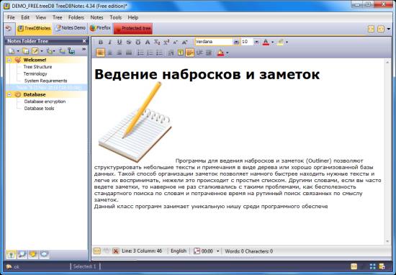Click the decrease indent icon
This screenshot has height=275, width=396.
coord(199,53)
